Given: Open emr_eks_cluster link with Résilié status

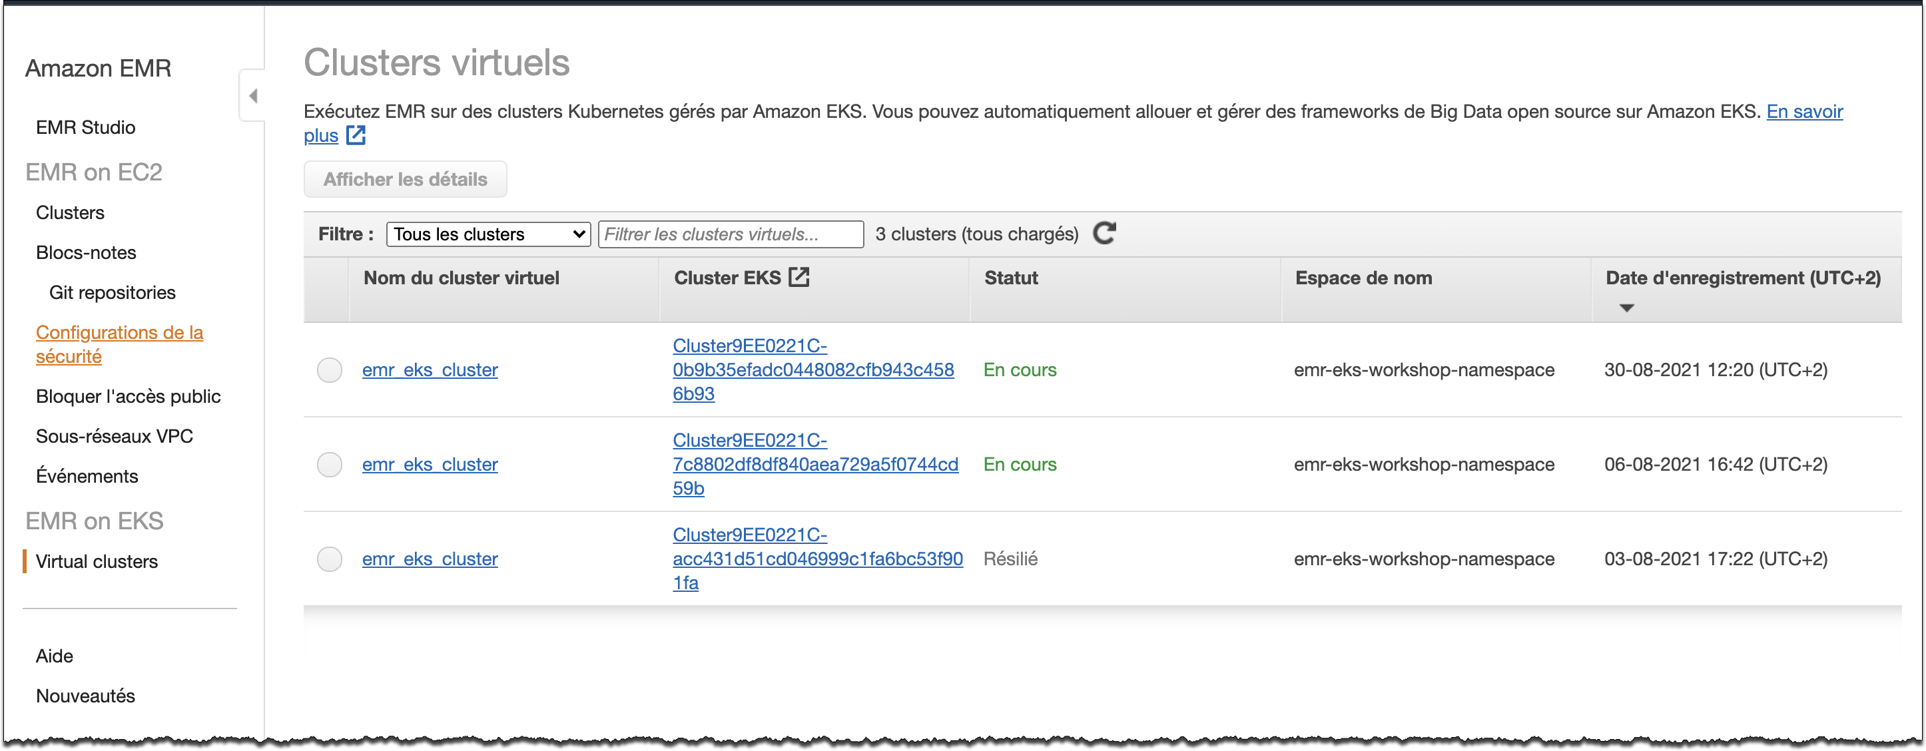Looking at the screenshot, I should pos(430,559).
